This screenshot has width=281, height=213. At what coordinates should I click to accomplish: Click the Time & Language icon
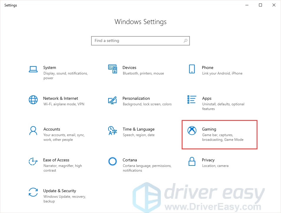(x=113, y=131)
